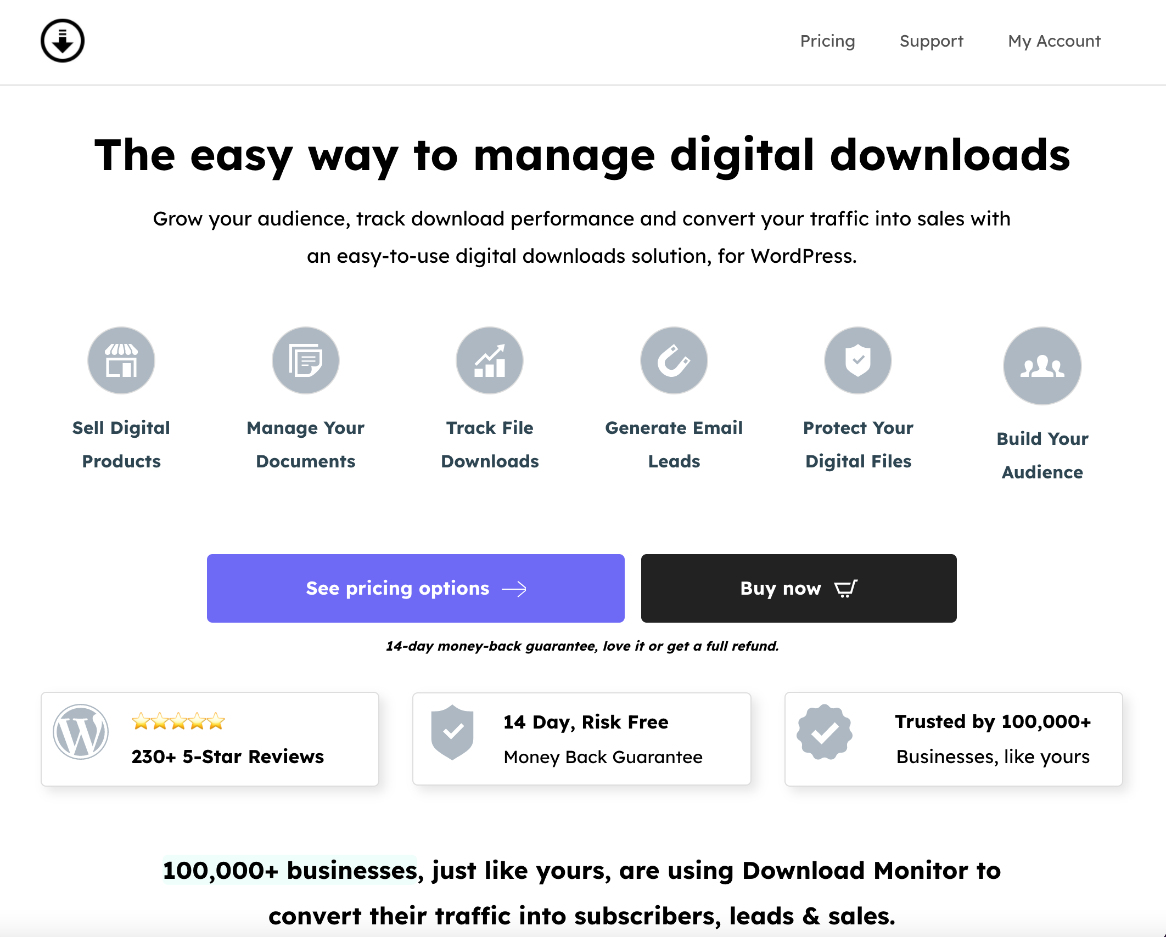Viewport: 1166px width, 937px height.
Task: Open the Pricing menu item
Action: pyautogui.click(x=827, y=41)
